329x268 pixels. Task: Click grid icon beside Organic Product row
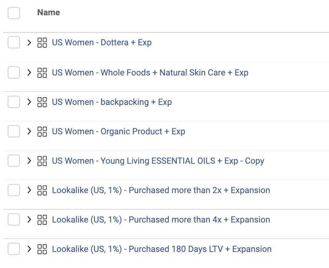tap(42, 132)
